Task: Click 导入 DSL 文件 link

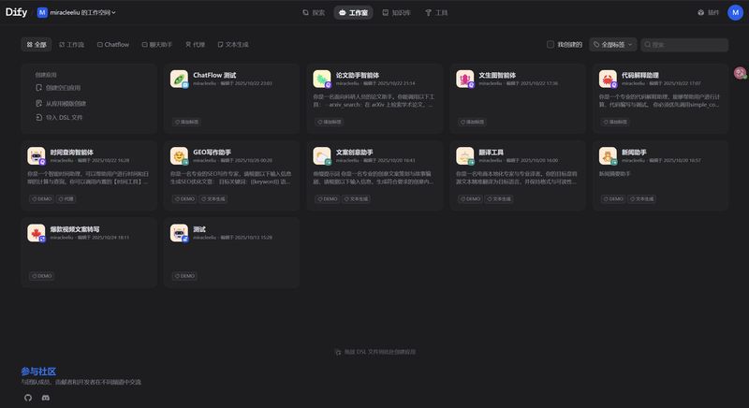Action: (64, 117)
